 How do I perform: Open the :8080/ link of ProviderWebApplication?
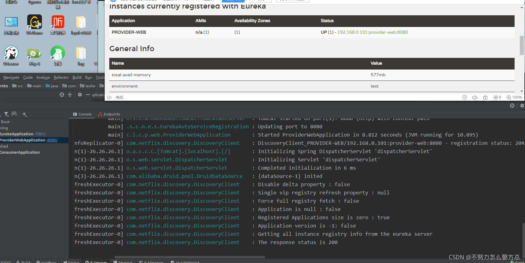(x=52, y=140)
